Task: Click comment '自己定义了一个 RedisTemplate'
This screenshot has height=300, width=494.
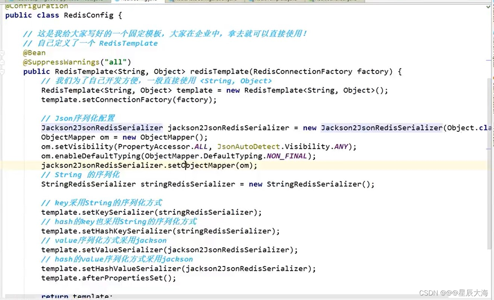Action: tap(90, 44)
